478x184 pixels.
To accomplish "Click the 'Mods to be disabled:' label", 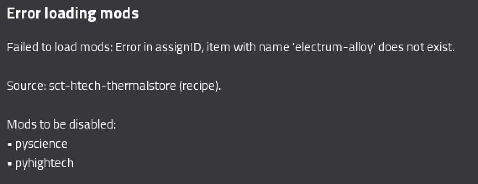I will tap(62, 125).
